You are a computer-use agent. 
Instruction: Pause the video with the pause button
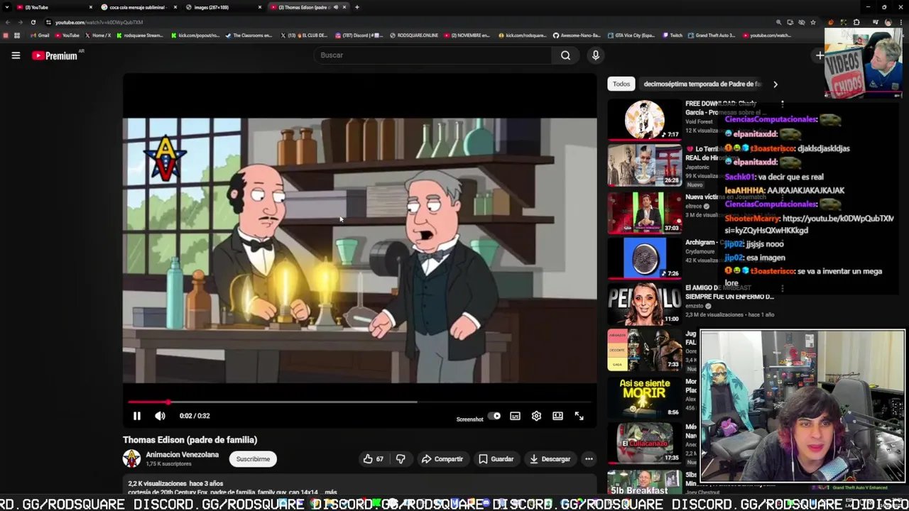coord(137,416)
